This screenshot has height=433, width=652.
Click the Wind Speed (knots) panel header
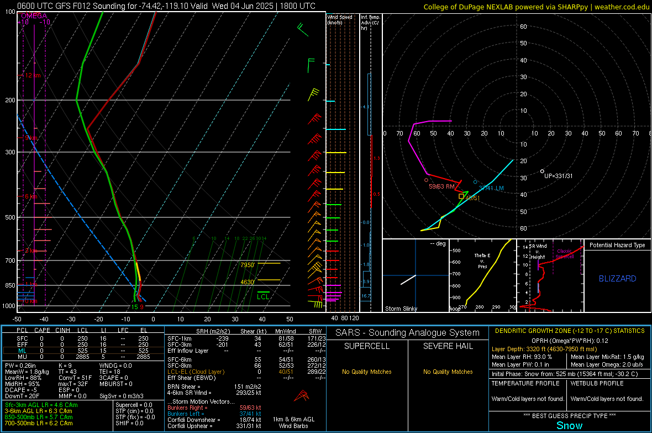pos(340,19)
